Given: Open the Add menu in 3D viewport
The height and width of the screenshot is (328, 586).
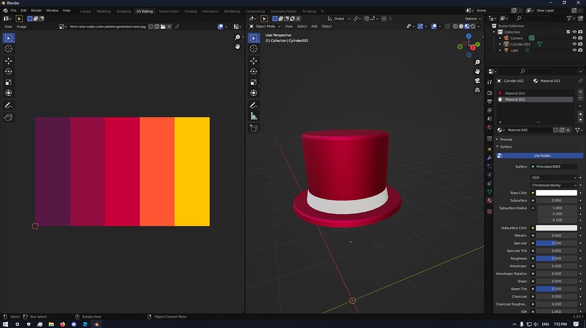Looking at the screenshot, I should [x=314, y=27].
